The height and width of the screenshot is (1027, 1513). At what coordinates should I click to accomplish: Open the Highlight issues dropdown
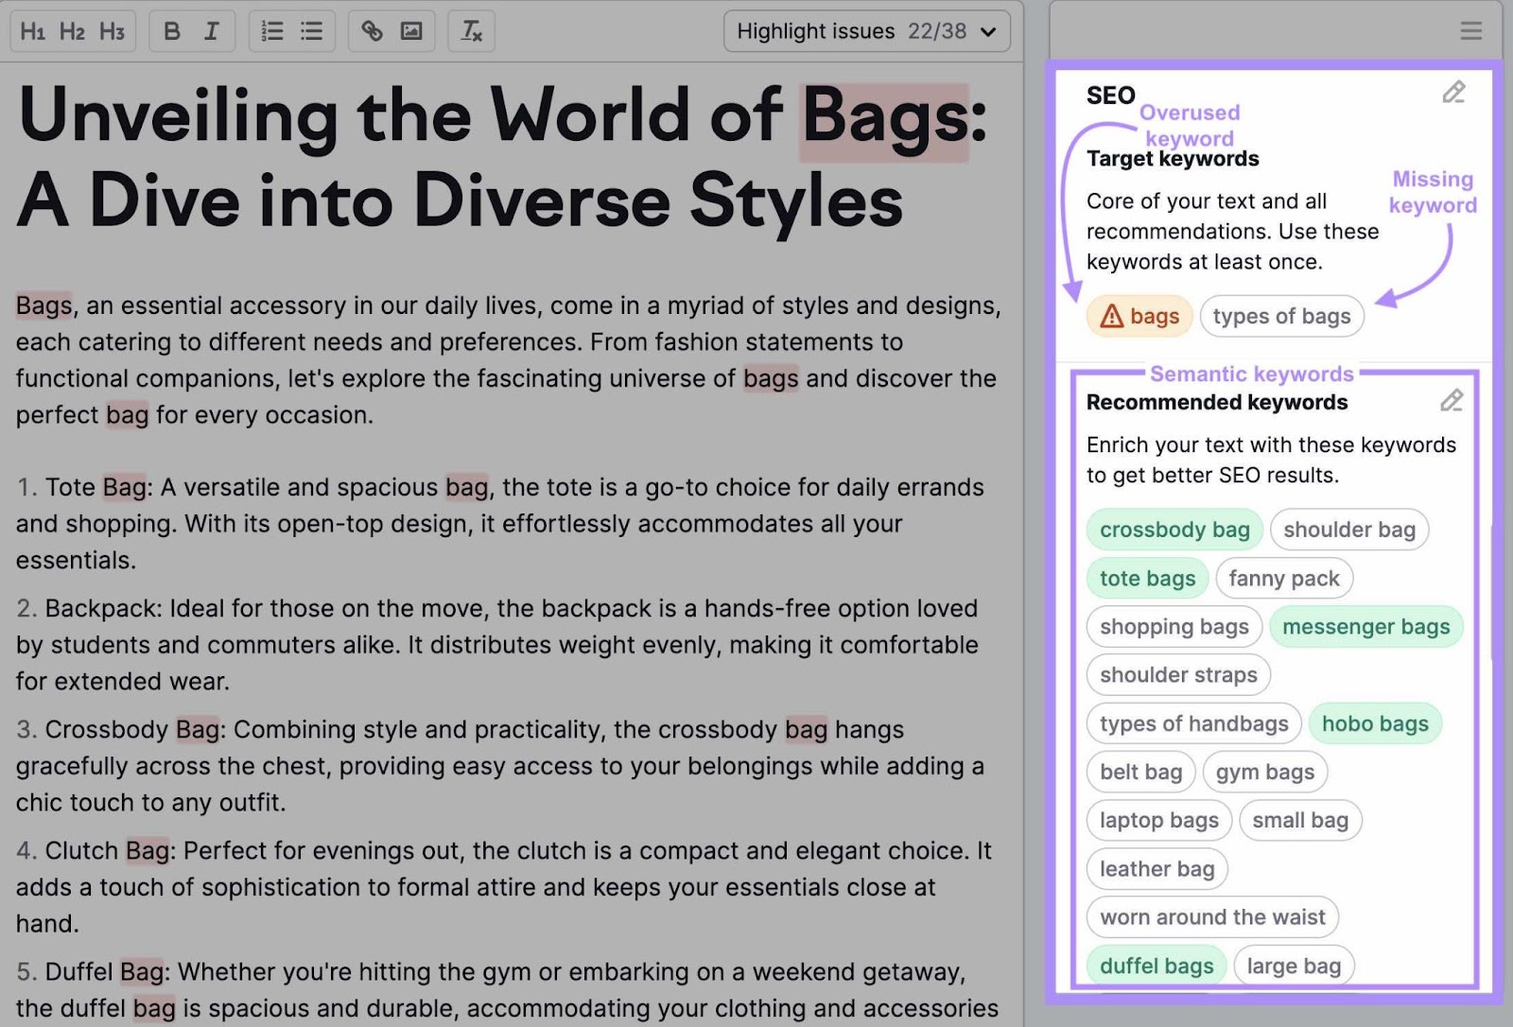866,31
